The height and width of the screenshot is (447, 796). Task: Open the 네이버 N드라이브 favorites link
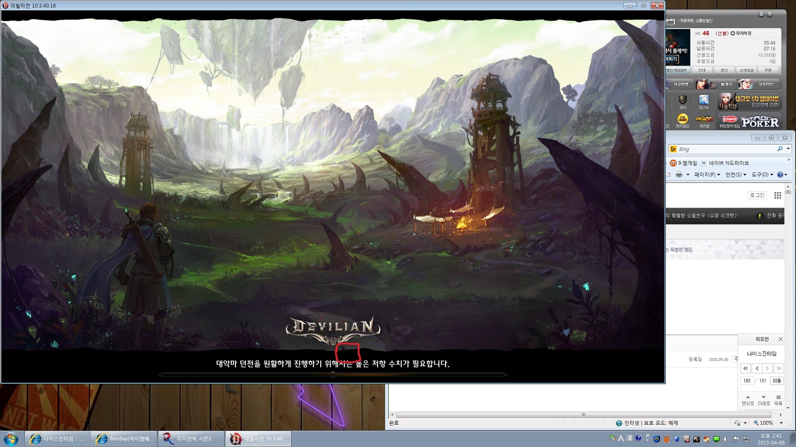pyautogui.click(x=725, y=163)
